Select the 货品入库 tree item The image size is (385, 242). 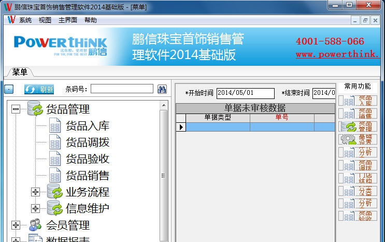coord(88,126)
